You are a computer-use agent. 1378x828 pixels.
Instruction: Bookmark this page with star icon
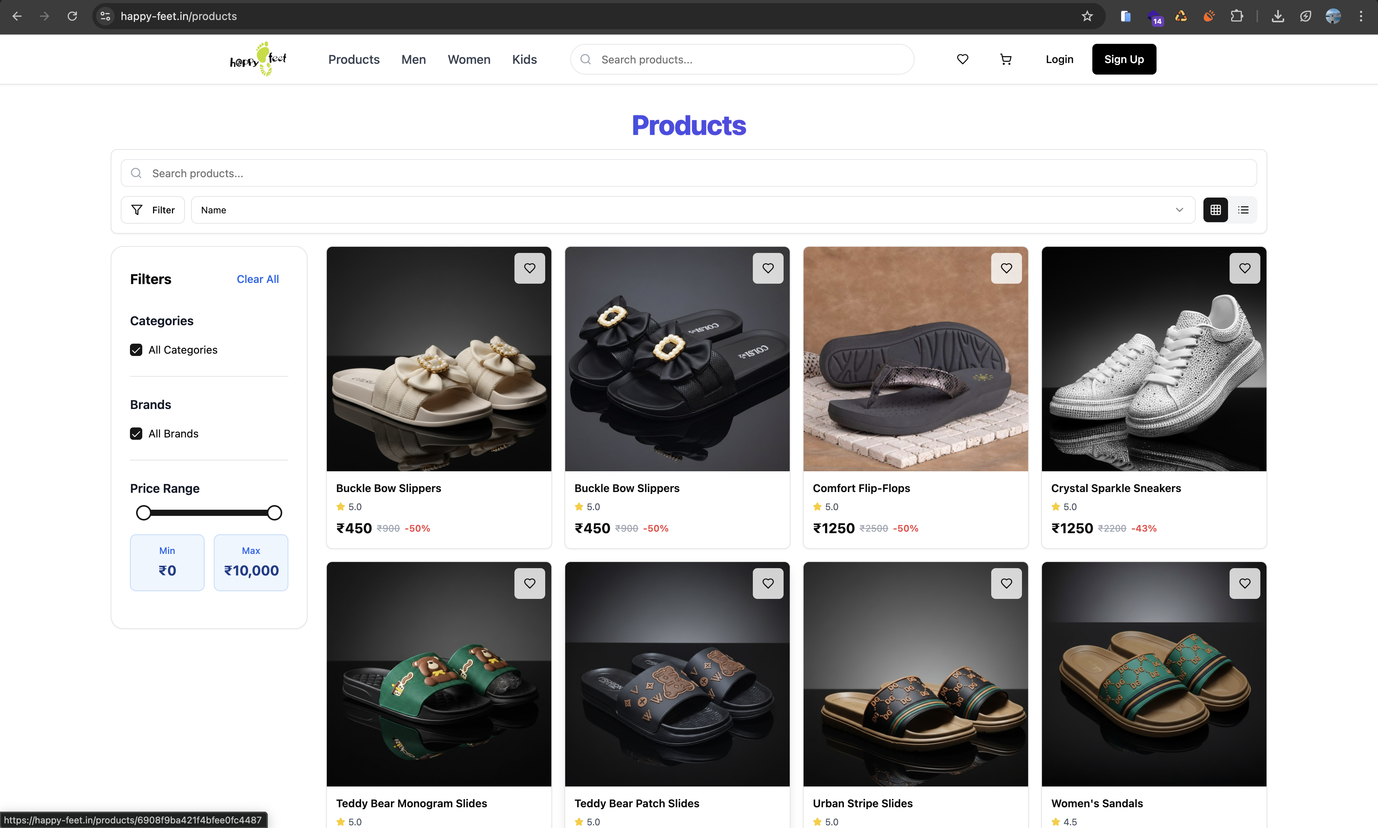click(1087, 16)
